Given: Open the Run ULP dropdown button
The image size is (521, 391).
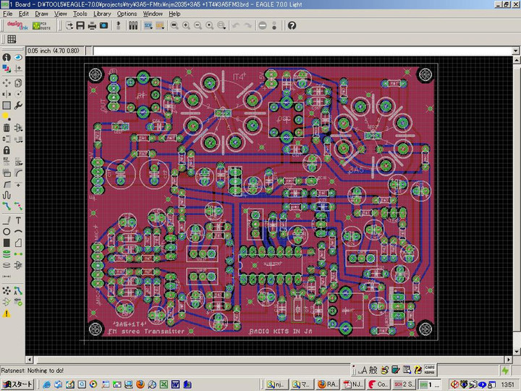Looking at the screenshot, I should [x=160, y=25].
